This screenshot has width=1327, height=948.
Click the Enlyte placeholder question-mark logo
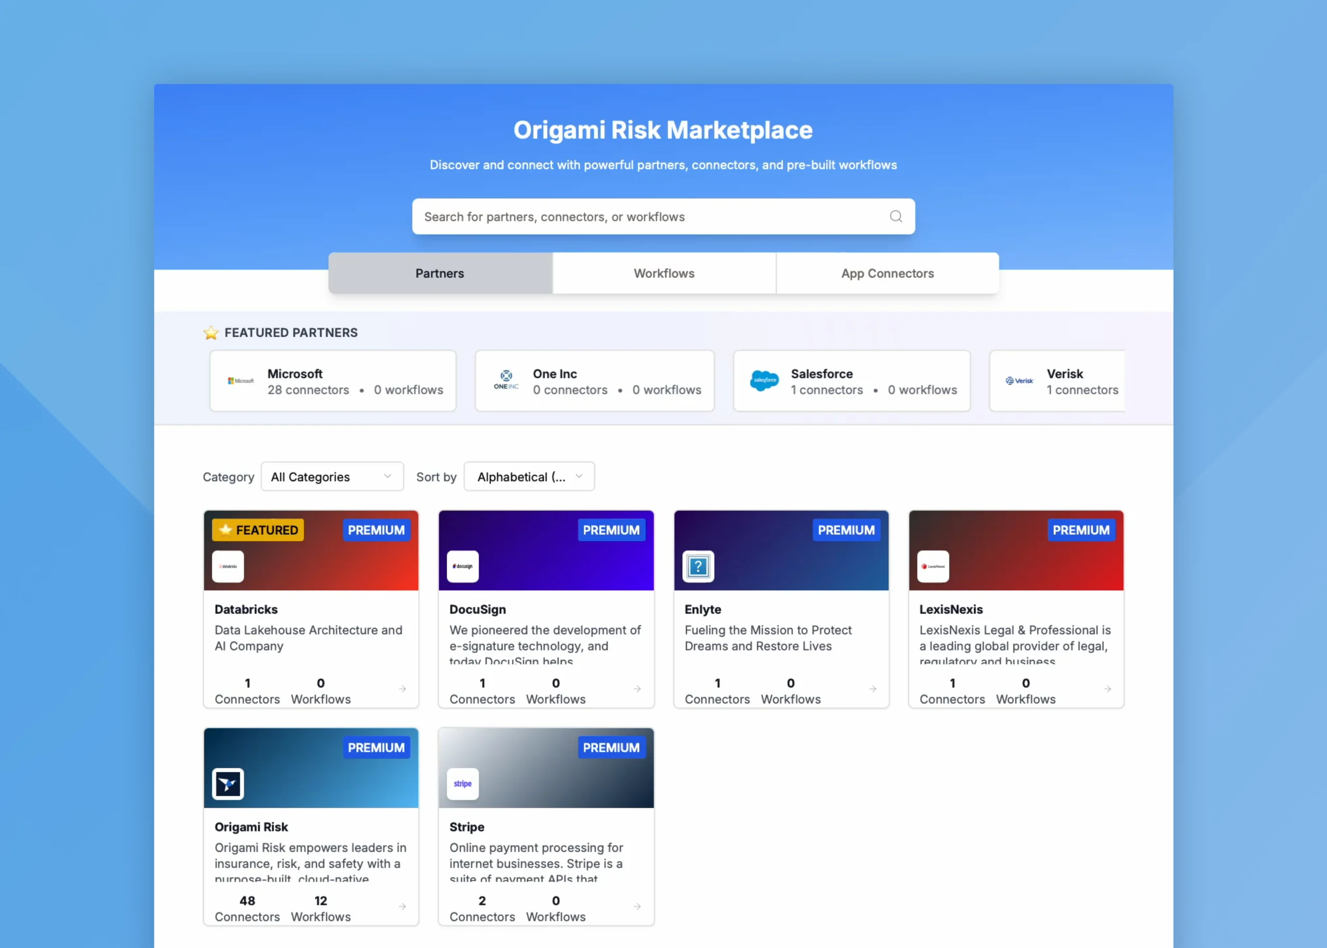tap(698, 566)
